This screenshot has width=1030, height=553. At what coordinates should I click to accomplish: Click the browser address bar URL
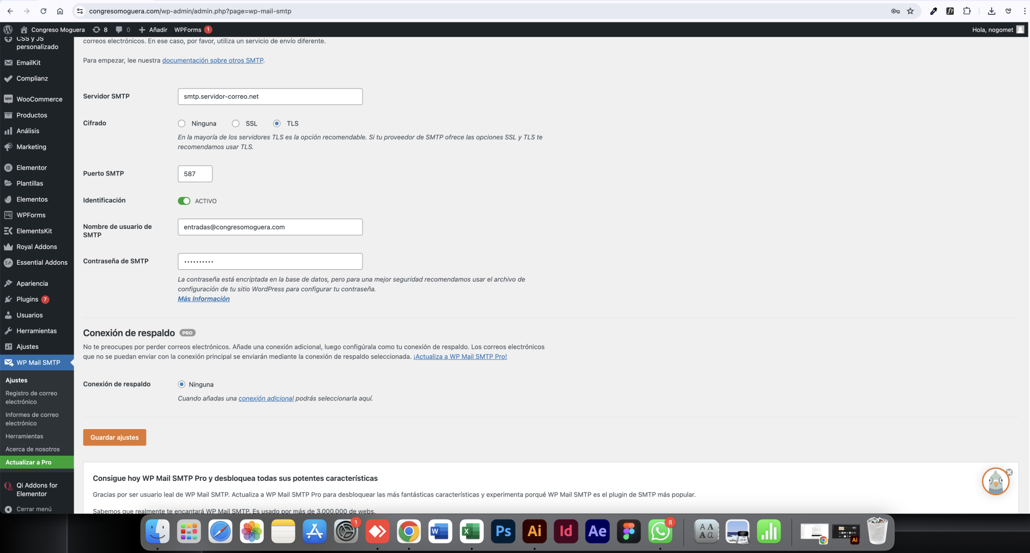pos(190,11)
